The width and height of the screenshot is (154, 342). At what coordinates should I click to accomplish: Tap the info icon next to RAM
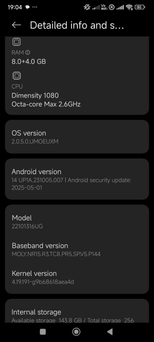pyautogui.click(x=28, y=53)
